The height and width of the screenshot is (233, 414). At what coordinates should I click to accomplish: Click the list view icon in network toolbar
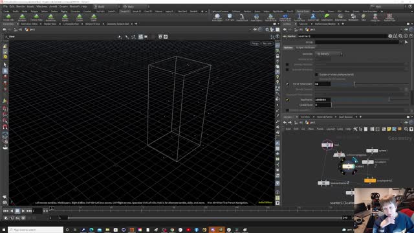(x=365, y=129)
